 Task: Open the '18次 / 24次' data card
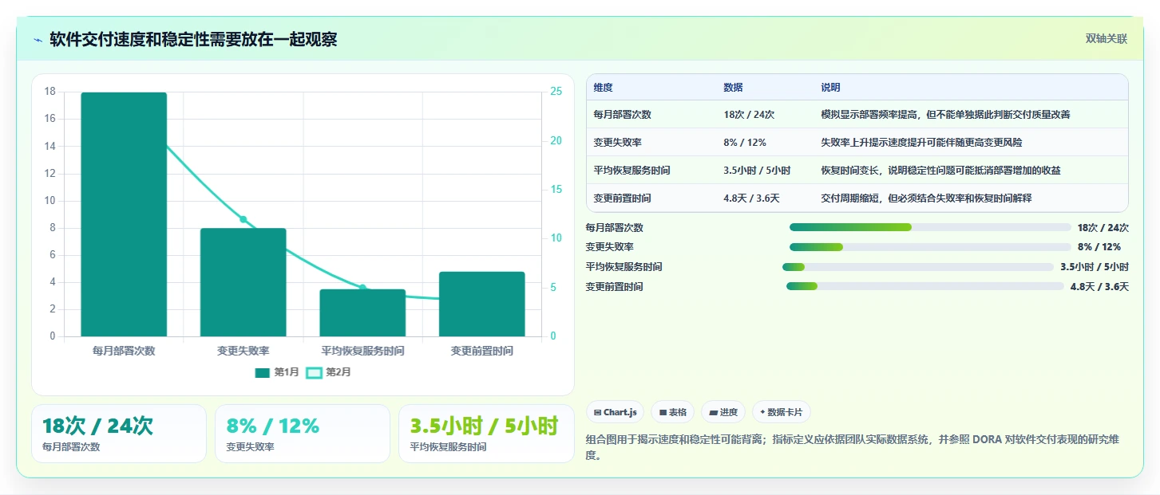click(x=119, y=434)
